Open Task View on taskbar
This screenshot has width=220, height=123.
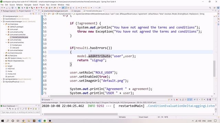click(x=18, y=121)
